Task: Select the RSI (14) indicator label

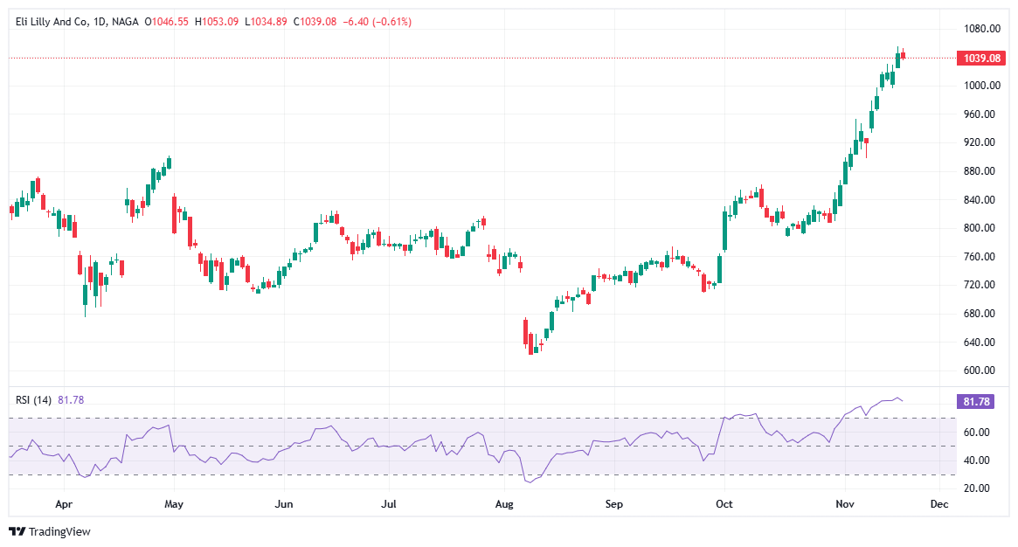Action: [34, 399]
